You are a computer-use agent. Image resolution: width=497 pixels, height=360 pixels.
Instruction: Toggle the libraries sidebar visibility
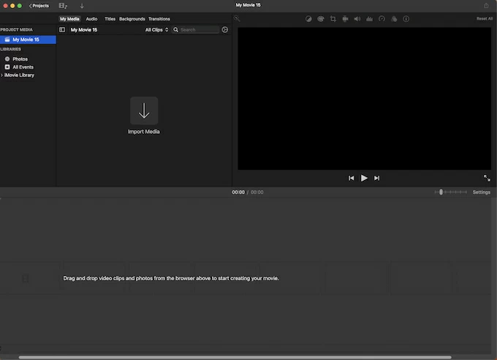pyautogui.click(x=62, y=30)
